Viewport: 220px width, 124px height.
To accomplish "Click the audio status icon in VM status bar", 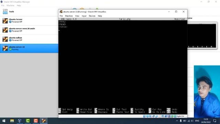I will 151,116.
